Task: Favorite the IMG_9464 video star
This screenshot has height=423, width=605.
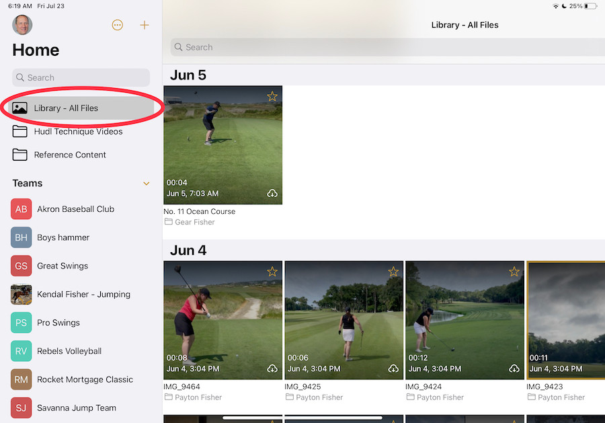Action: click(272, 272)
